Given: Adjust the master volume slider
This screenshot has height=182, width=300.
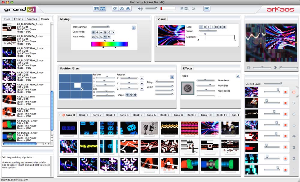Looking at the screenshot, I should click(151, 8).
